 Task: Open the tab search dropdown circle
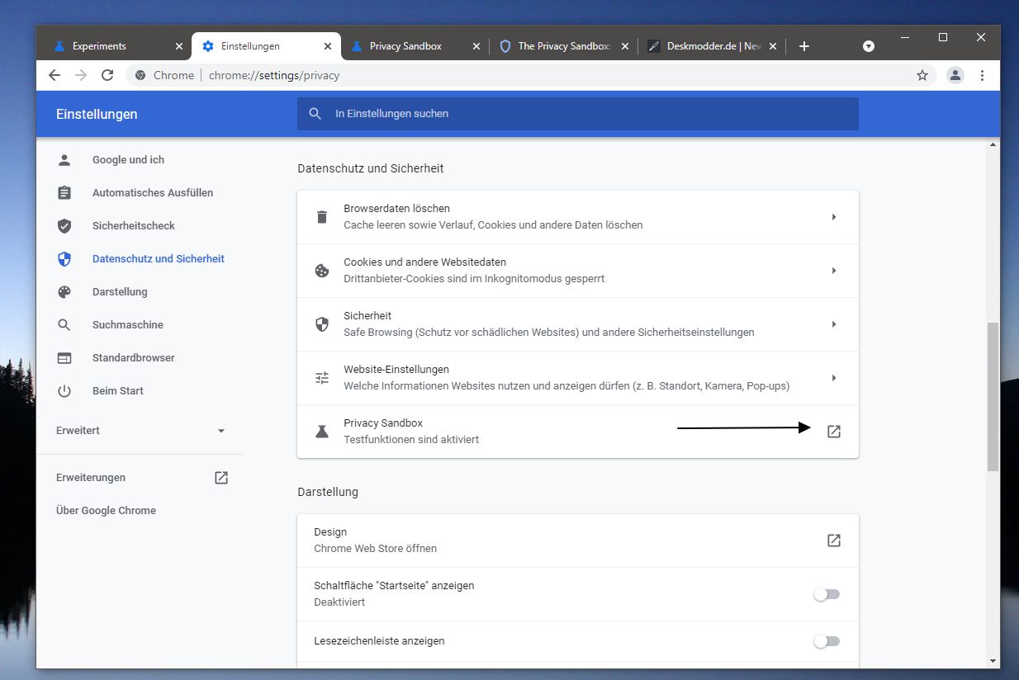pos(869,46)
